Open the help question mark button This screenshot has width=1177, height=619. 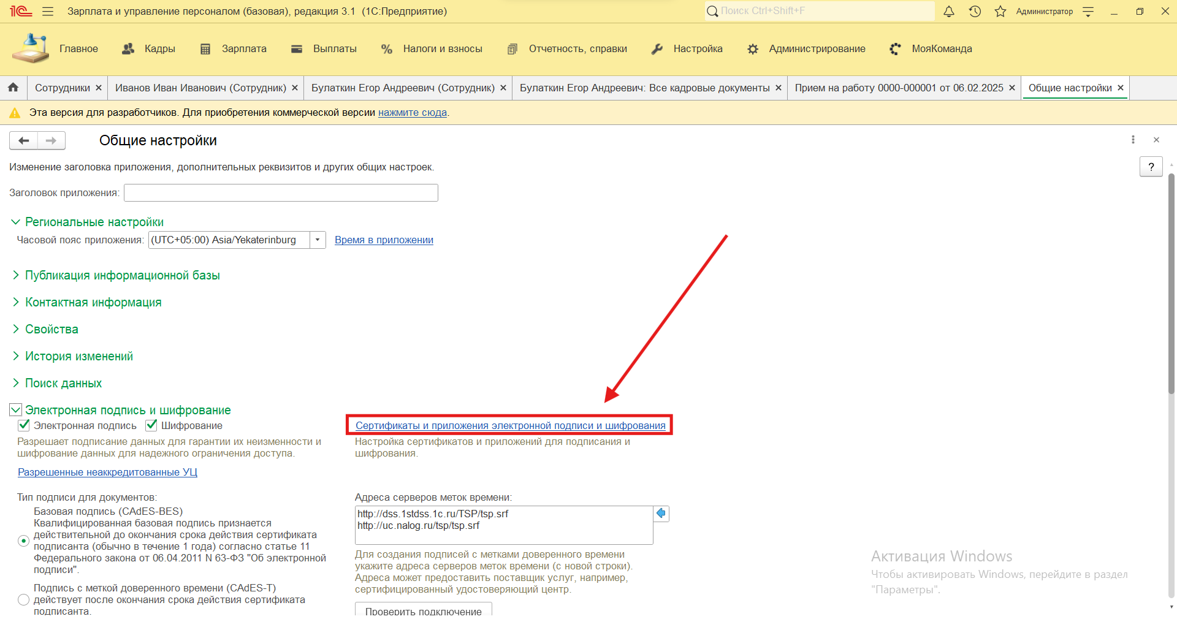tap(1151, 167)
